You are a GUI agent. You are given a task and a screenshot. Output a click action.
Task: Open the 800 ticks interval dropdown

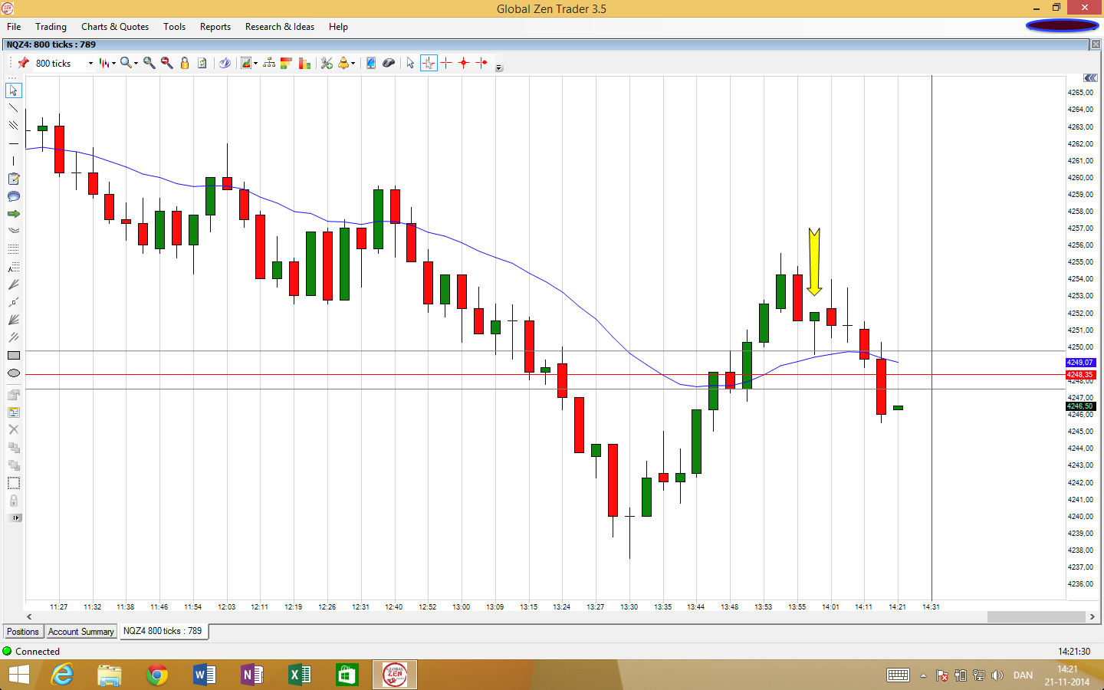click(90, 64)
